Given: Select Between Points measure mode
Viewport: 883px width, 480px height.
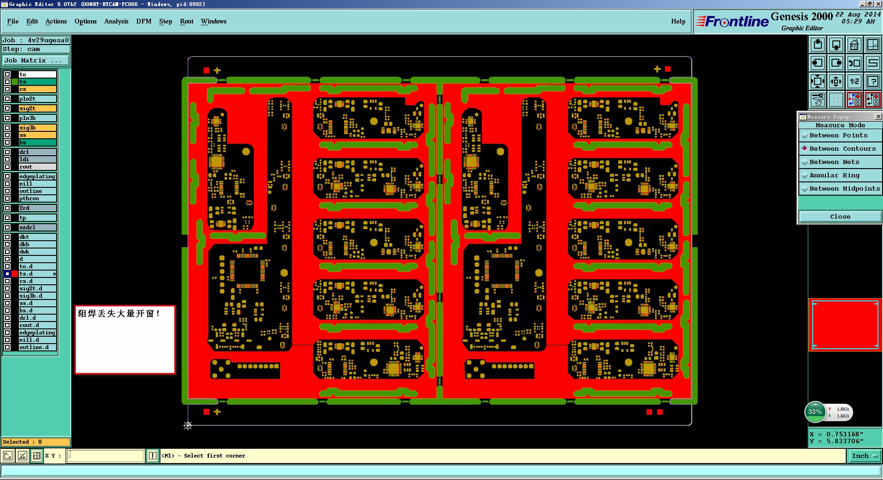Looking at the screenshot, I should [840, 136].
